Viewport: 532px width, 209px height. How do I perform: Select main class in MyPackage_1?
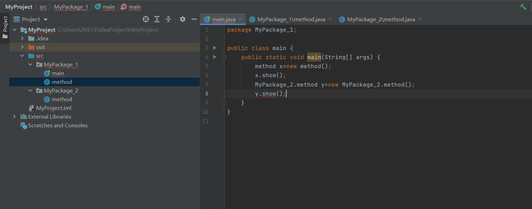tap(58, 73)
